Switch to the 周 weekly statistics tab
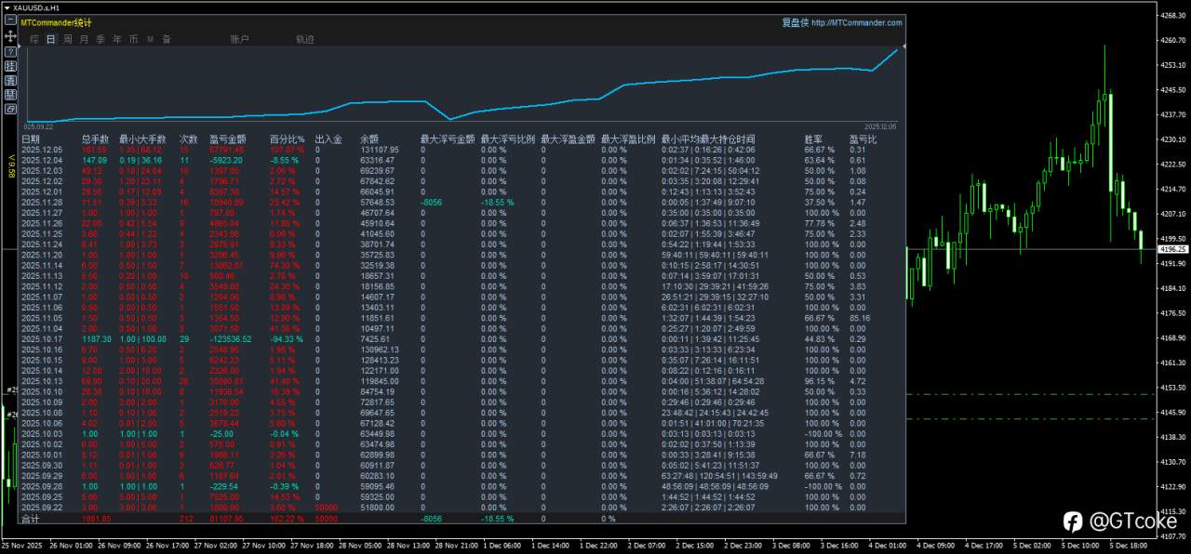Screen dimensions: 1191x554 pyautogui.click(x=67, y=39)
